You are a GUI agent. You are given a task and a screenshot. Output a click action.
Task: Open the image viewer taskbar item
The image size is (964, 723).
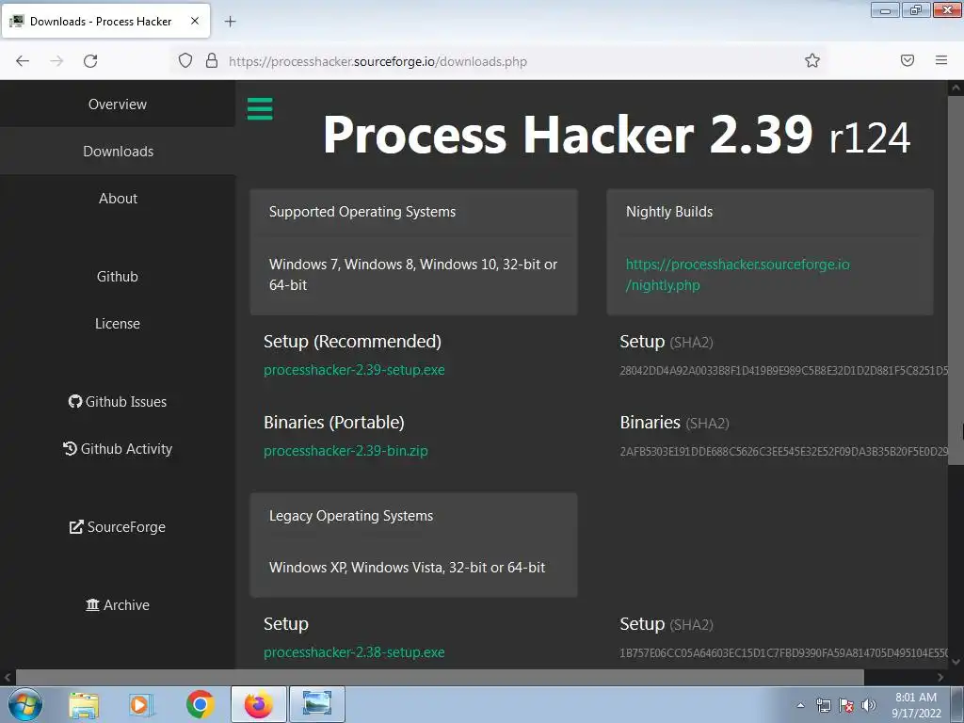317,704
